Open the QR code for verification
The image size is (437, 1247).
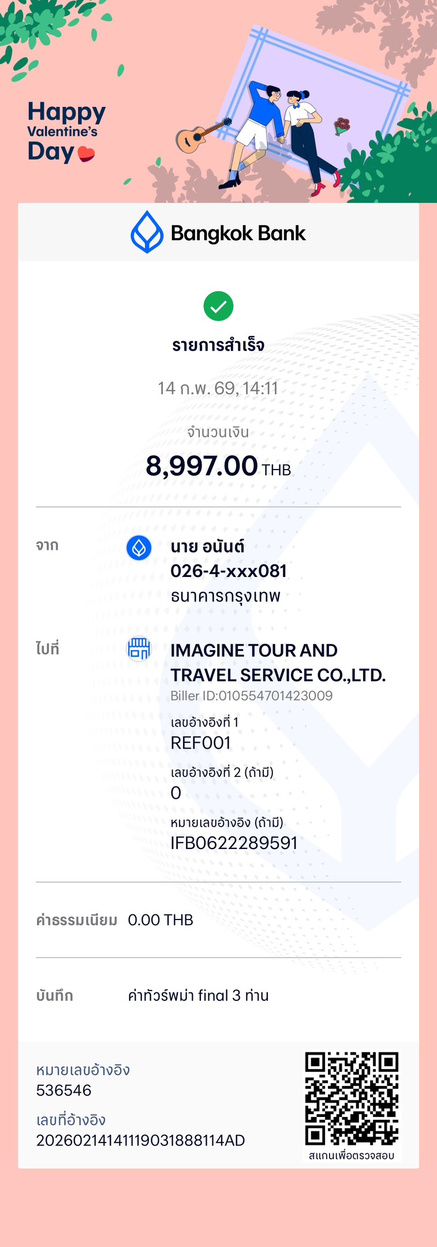point(351,1098)
